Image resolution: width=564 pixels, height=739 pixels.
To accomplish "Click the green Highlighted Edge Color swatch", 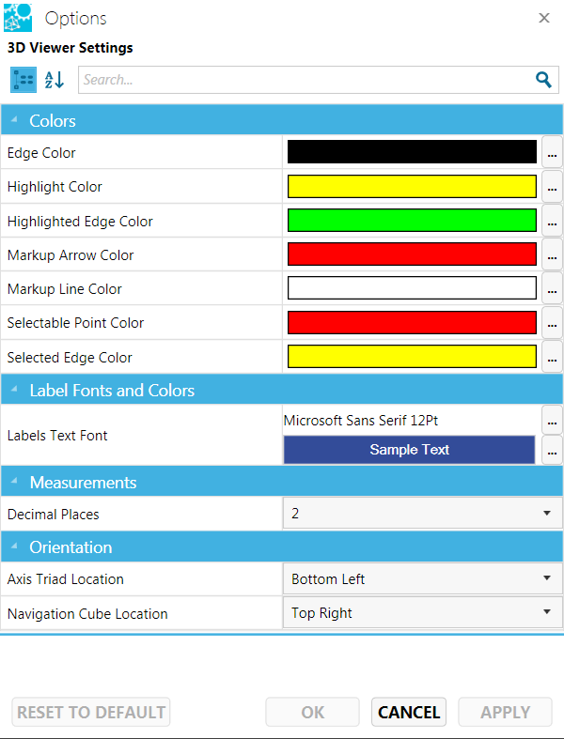I will (x=412, y=221).
